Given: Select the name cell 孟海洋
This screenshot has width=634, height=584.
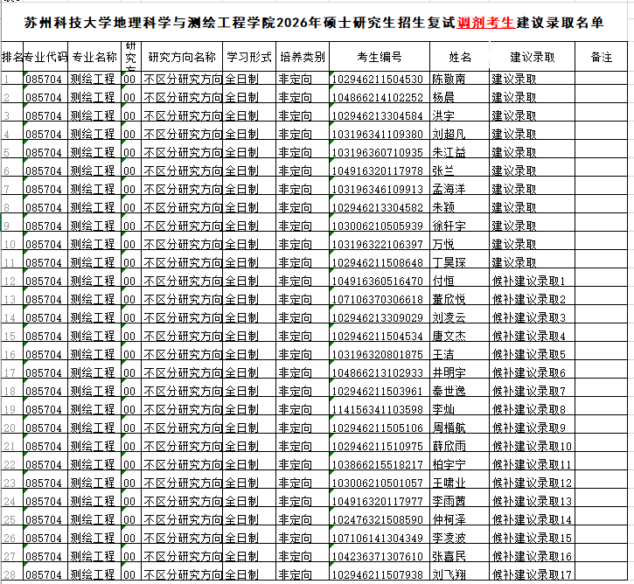Looking at the screenshot, I should tap(449, 189).
